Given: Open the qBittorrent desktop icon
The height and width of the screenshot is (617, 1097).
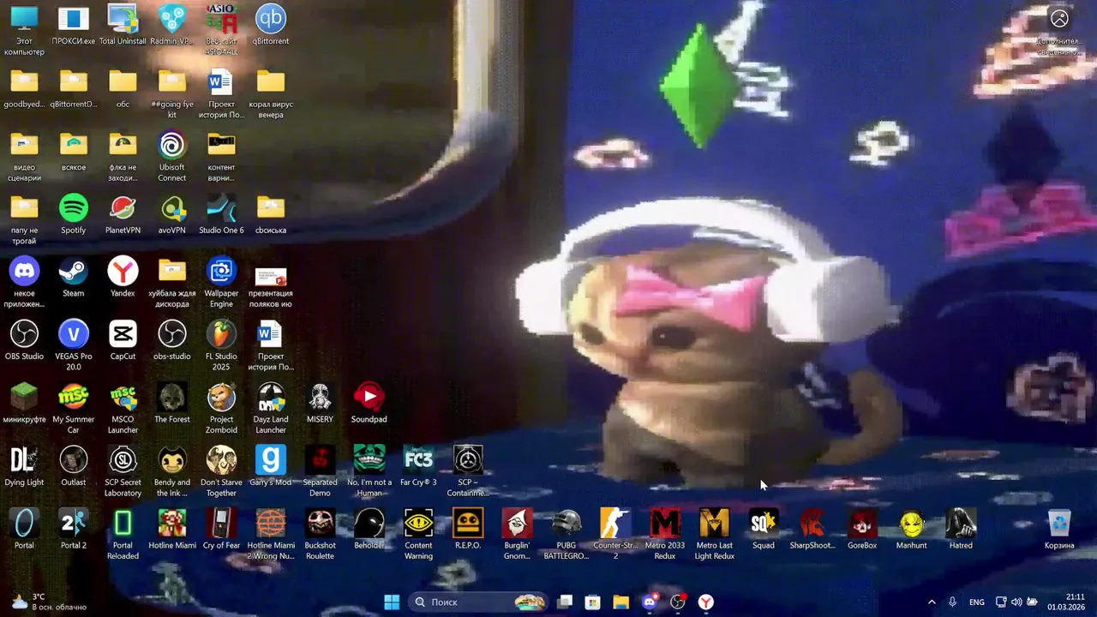Looking at the screenshot, I should [271, 25].
